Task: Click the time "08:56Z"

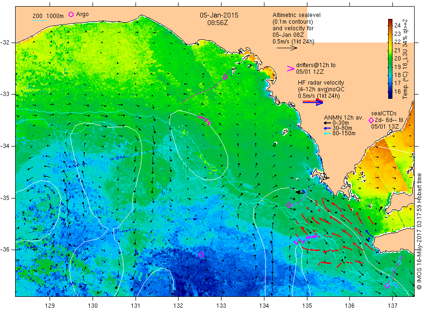Action: [x=218, y=23]
